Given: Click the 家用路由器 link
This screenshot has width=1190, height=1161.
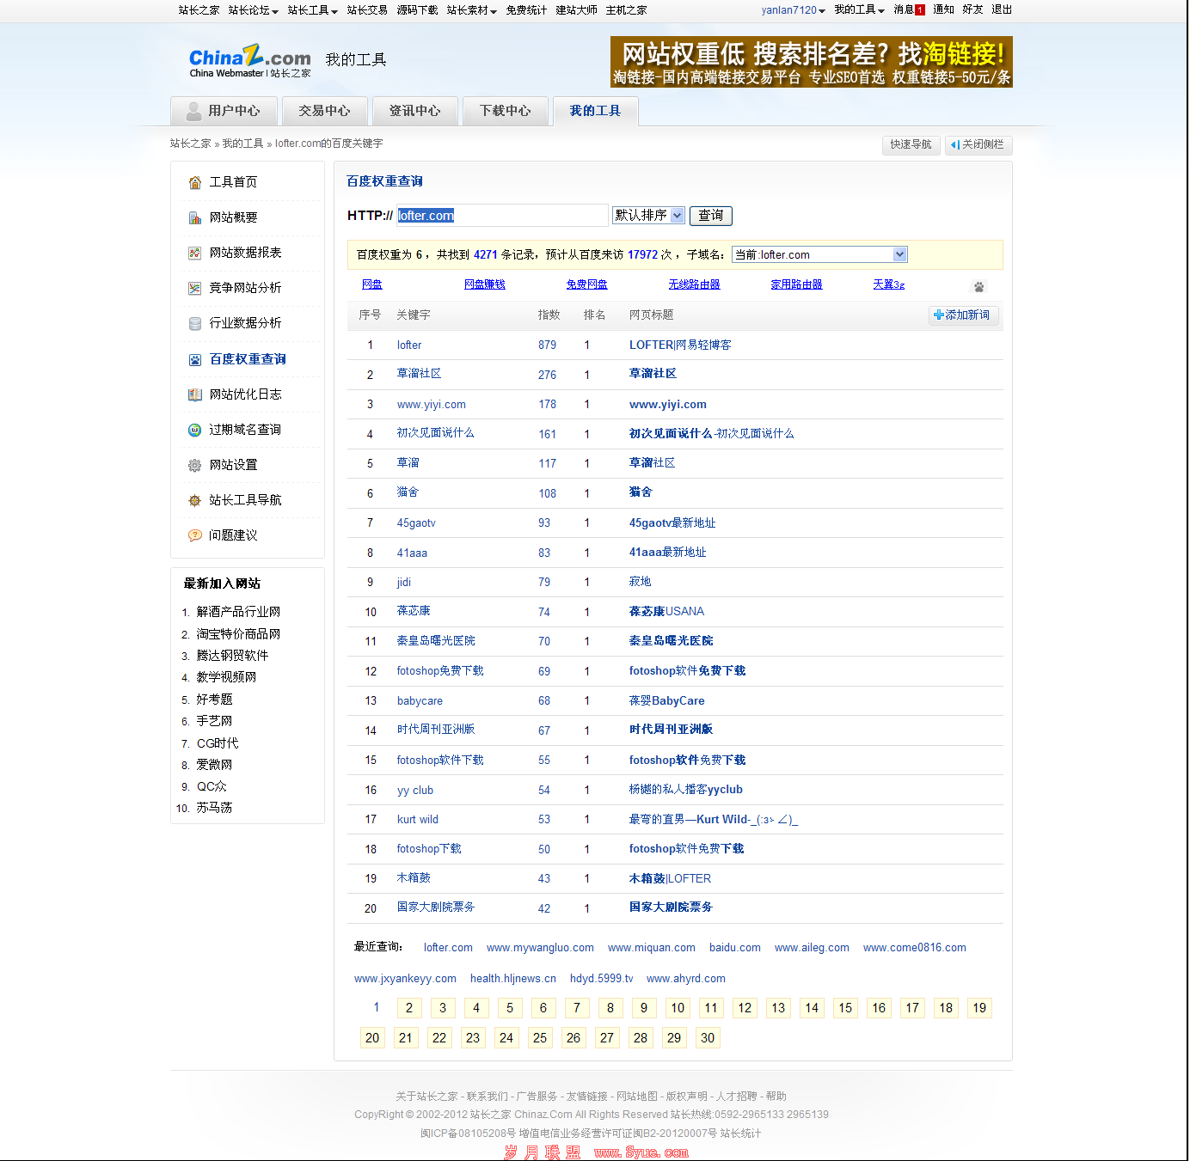Looking at the screenshot, I should click(x=797, y=284).
